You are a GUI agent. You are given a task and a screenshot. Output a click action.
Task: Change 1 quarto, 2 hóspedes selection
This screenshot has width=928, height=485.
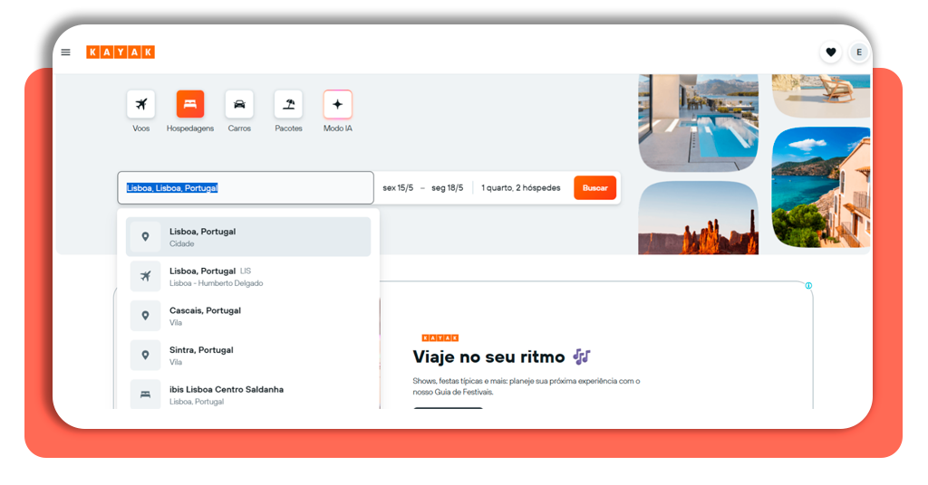click(x=521, y=188)
